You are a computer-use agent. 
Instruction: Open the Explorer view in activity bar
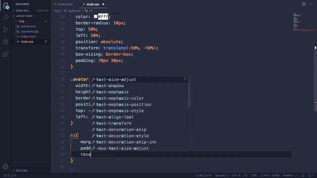[x=5, y=5]
